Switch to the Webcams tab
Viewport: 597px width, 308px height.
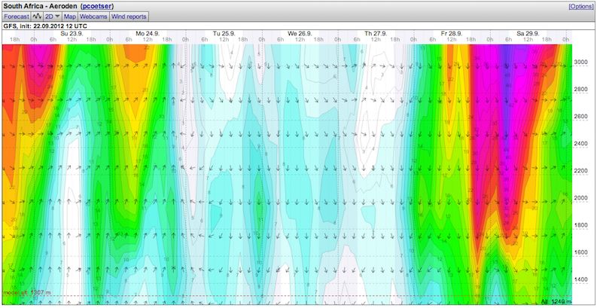point(93,17)
